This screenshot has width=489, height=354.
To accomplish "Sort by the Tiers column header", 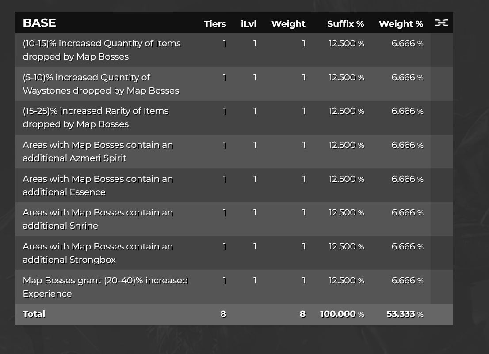I will point(215,24).
